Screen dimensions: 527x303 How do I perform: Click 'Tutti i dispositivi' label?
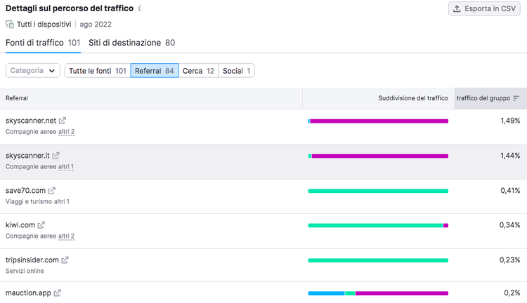[x=44, y=25]
